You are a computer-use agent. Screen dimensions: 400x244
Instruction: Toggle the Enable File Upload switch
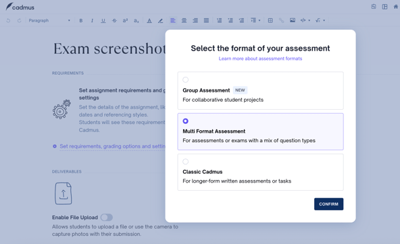click(107, 217)
